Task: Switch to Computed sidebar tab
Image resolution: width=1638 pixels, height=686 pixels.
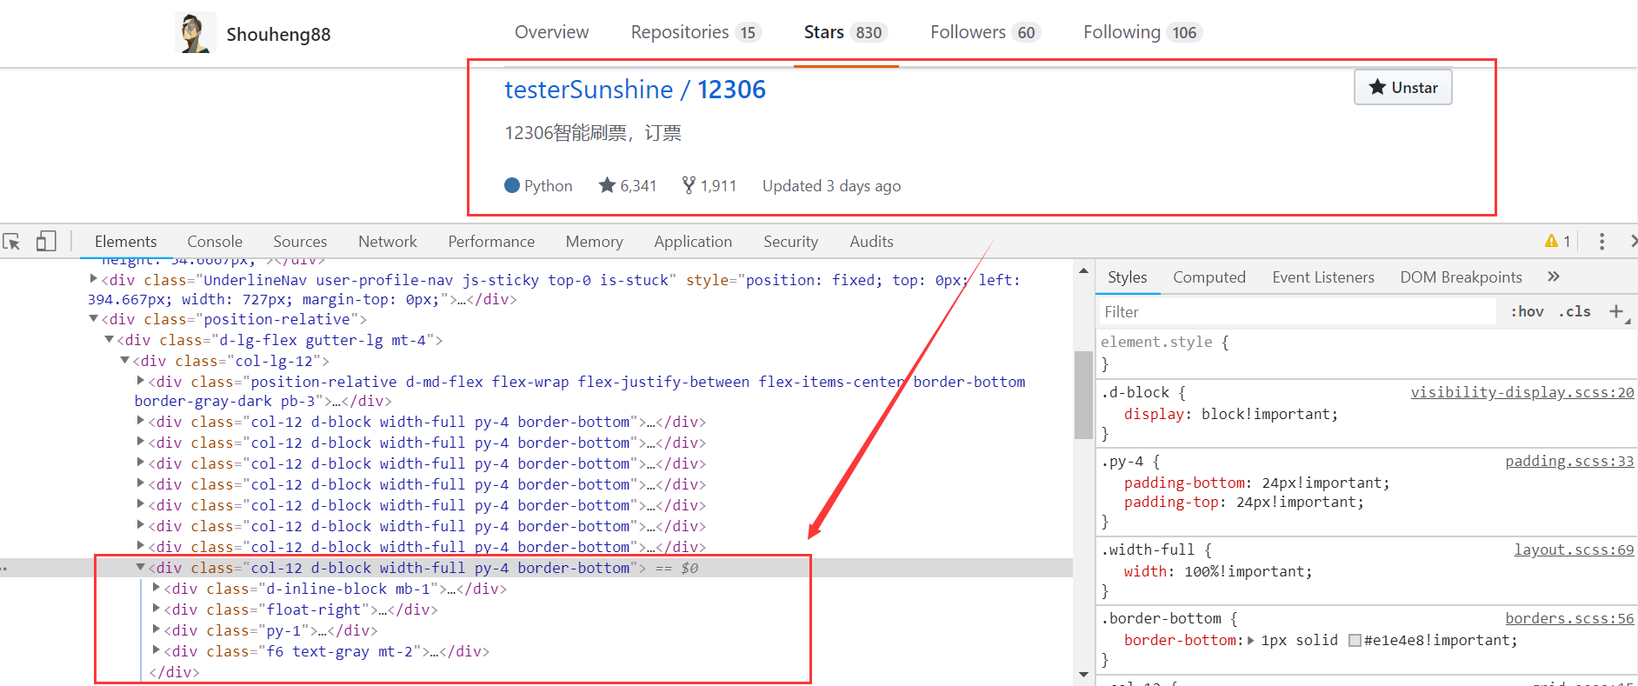Action: click(x=1209, y=277)
